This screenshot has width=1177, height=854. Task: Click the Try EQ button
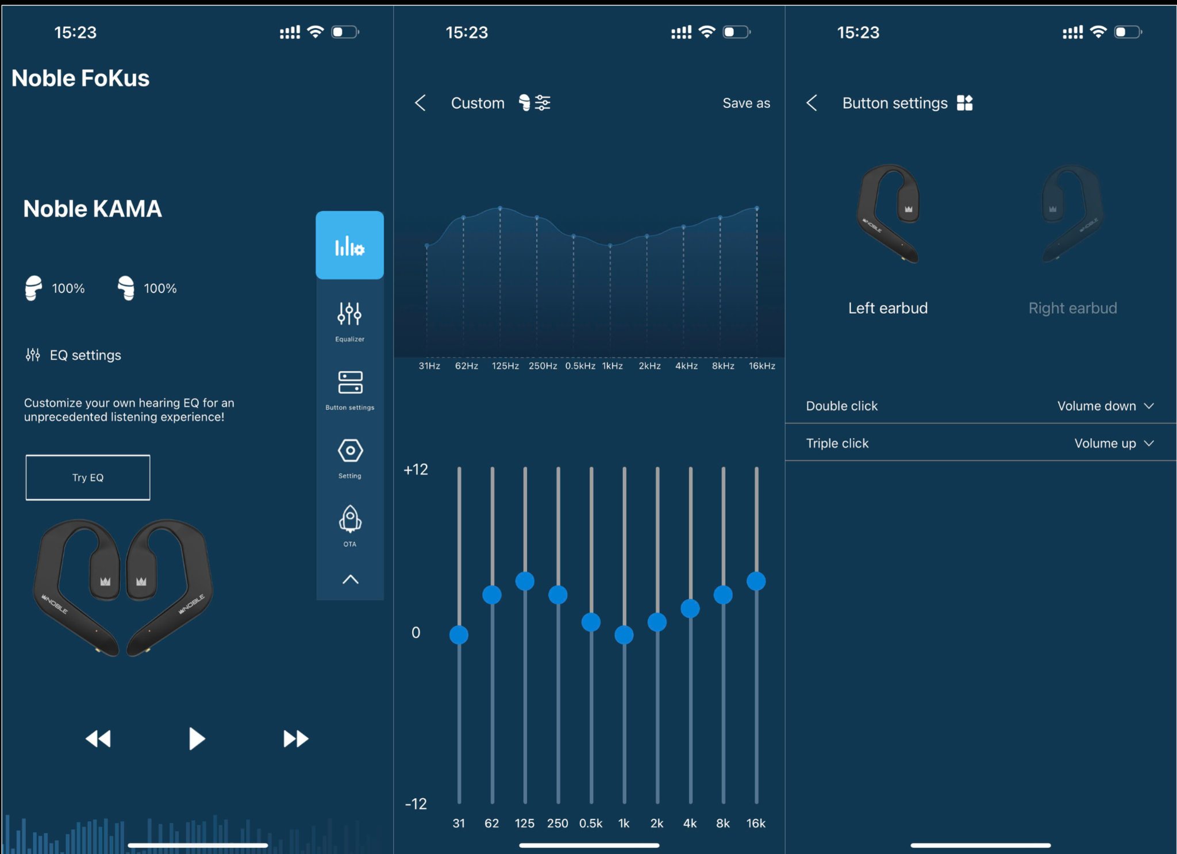point(88,478)
